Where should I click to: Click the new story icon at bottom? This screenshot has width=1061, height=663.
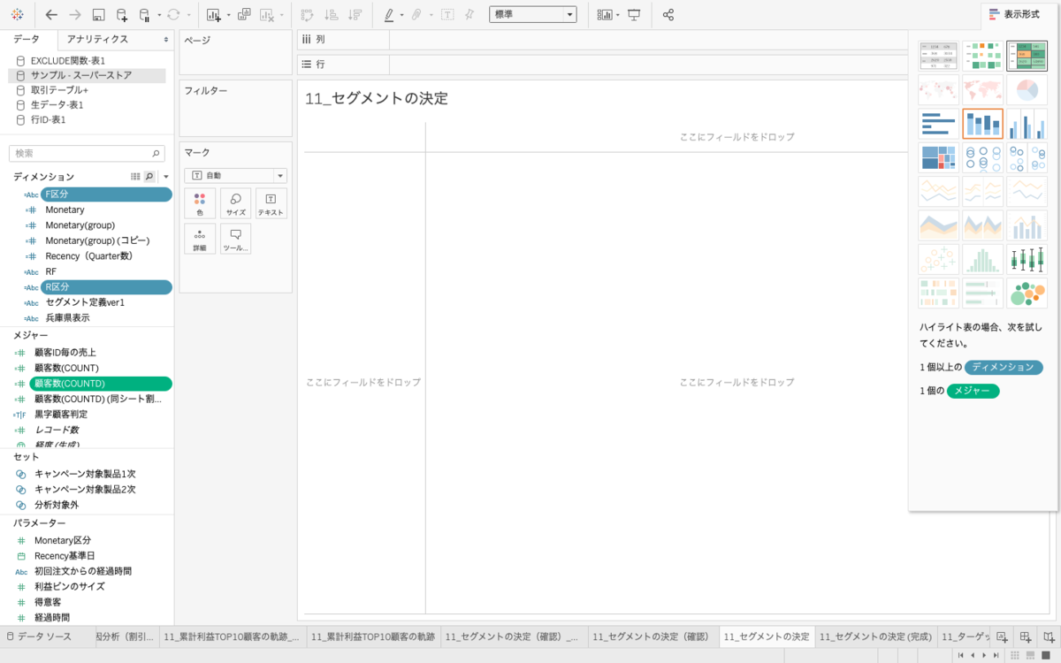pyautogui.click(x=1048, y=636)
